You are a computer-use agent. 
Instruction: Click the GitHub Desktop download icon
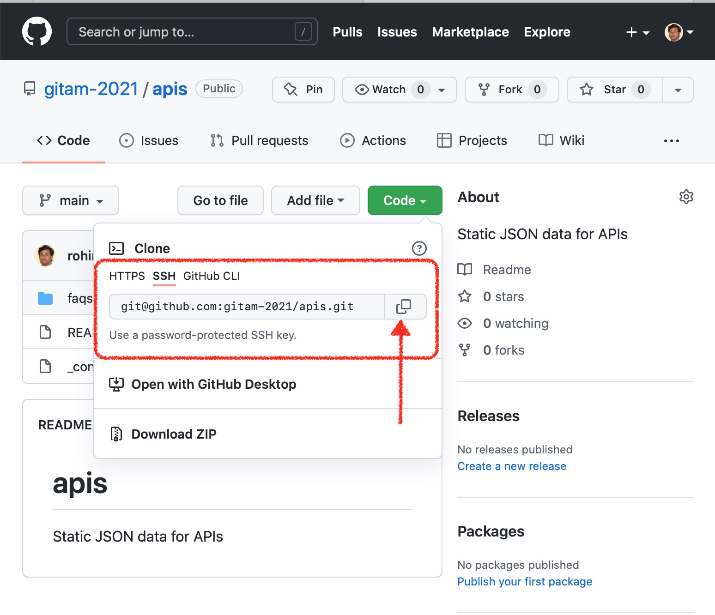tap(116, 384)
